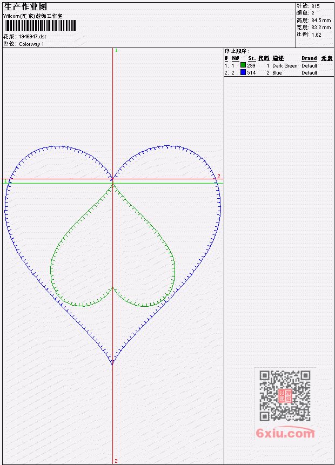This screenshot has width=335, height=465.
Task: Click the stitch total value 815
Action: [316, 6]
